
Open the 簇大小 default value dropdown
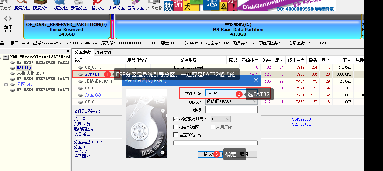[231, 101]
